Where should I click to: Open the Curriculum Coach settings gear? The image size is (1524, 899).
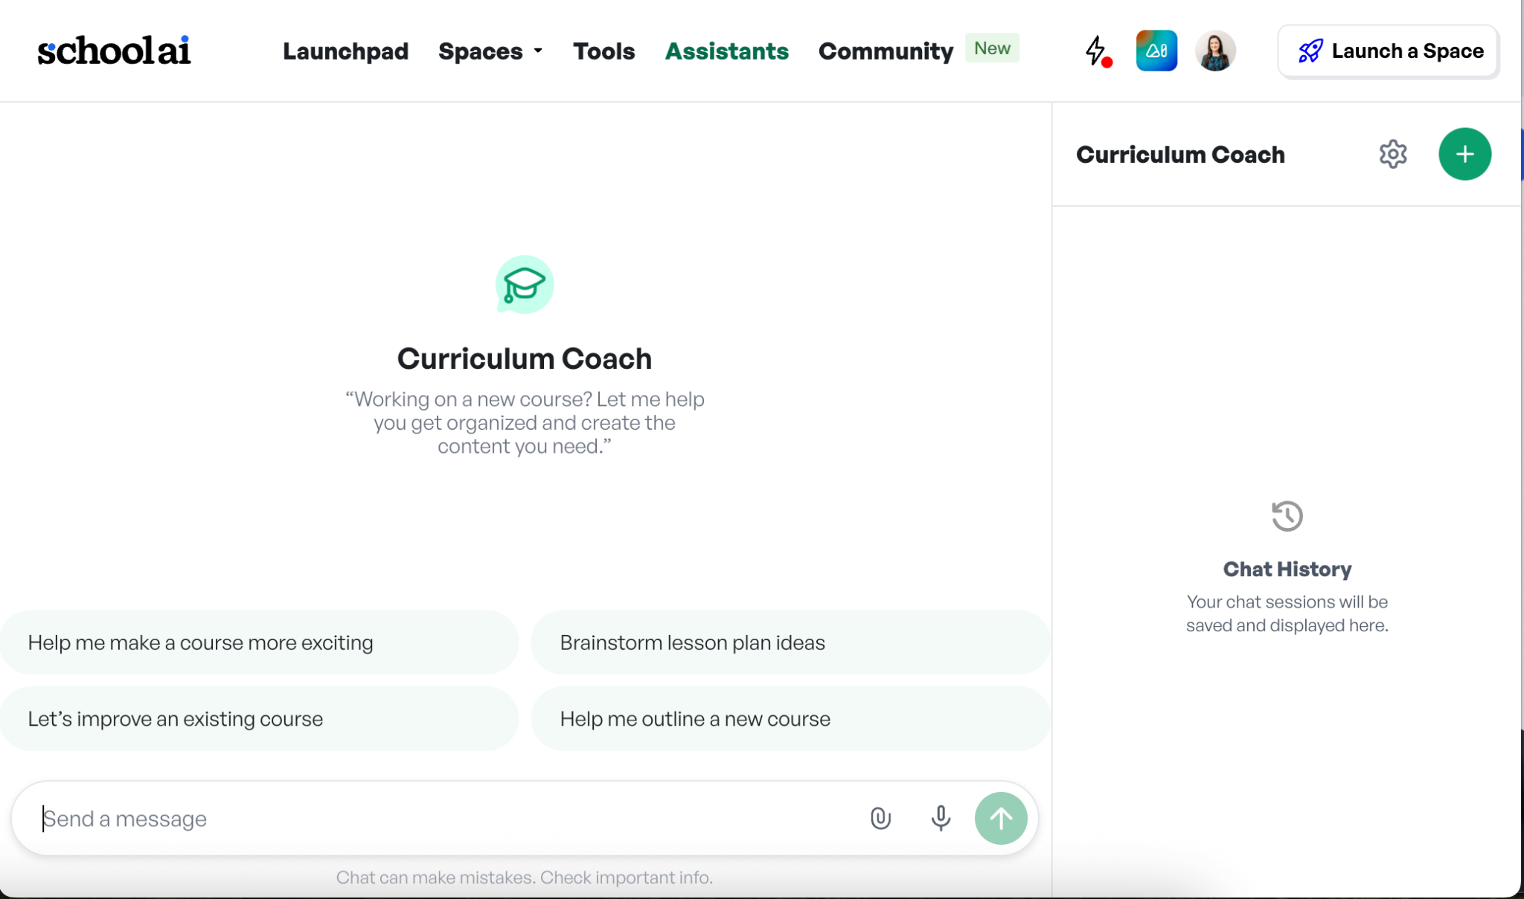click(1392, 154)
